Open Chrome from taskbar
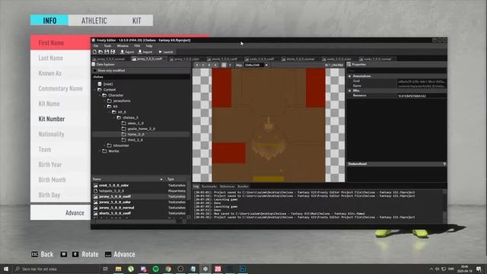Image resolution: width=487 pixels, height=274 pixels. coord(168,269)
